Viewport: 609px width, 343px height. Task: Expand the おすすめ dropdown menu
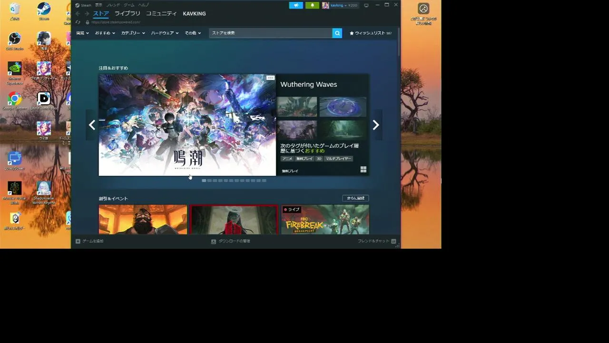[x=105, y=33]
